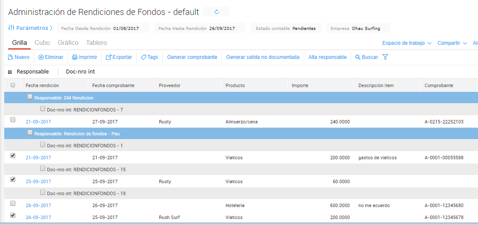Click the Nuevo document icon

pyautogui.click(x=11, y=57)
